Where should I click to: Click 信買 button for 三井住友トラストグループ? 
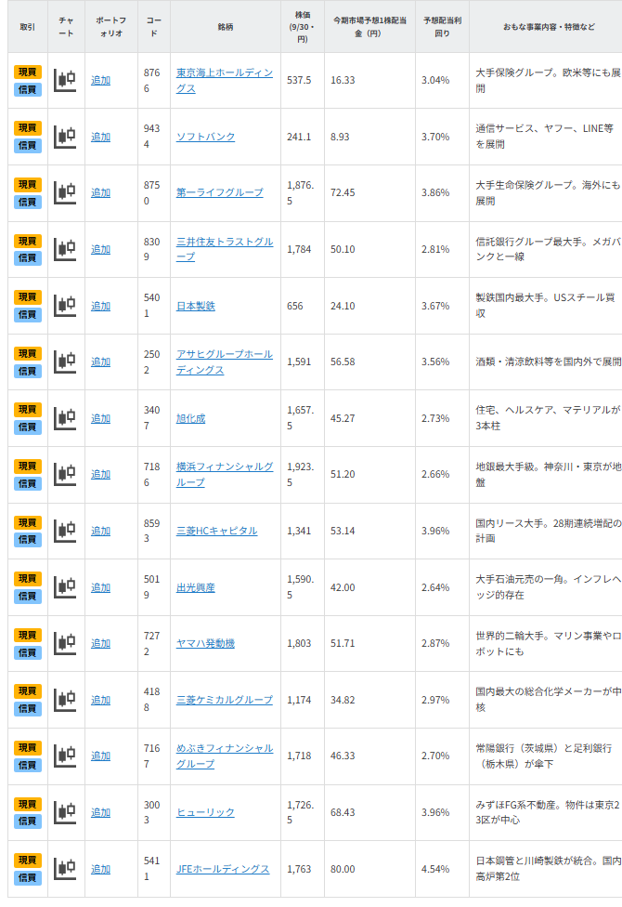click(28, 258)
